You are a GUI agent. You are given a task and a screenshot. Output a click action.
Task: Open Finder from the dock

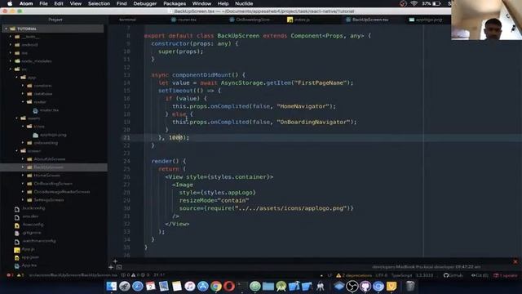tap(112, 286)
